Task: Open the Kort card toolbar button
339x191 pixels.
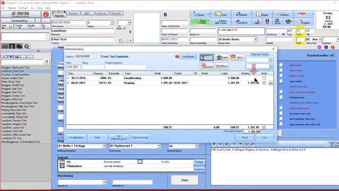Action: tap(221, 14)
